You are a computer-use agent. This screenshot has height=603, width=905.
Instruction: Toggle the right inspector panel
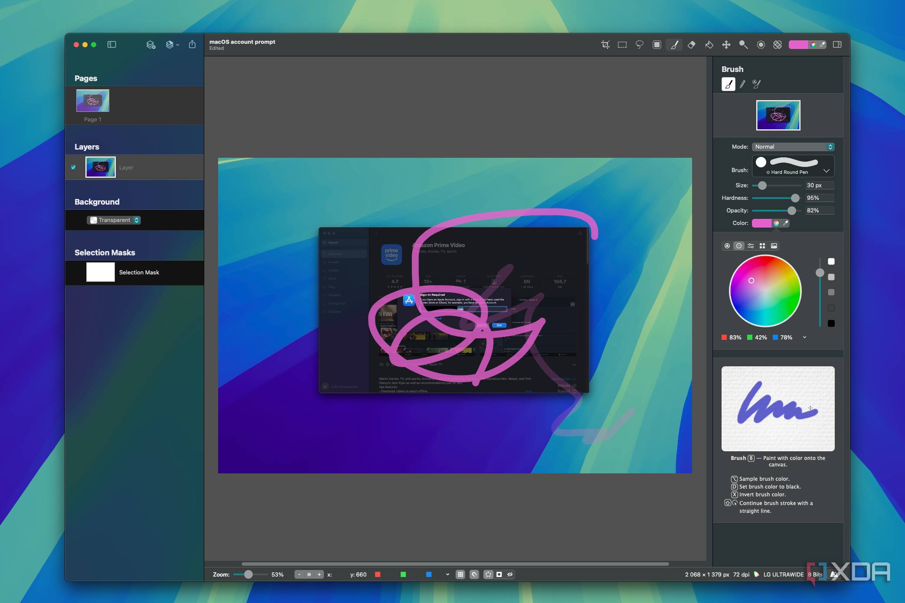pos(837,45)
